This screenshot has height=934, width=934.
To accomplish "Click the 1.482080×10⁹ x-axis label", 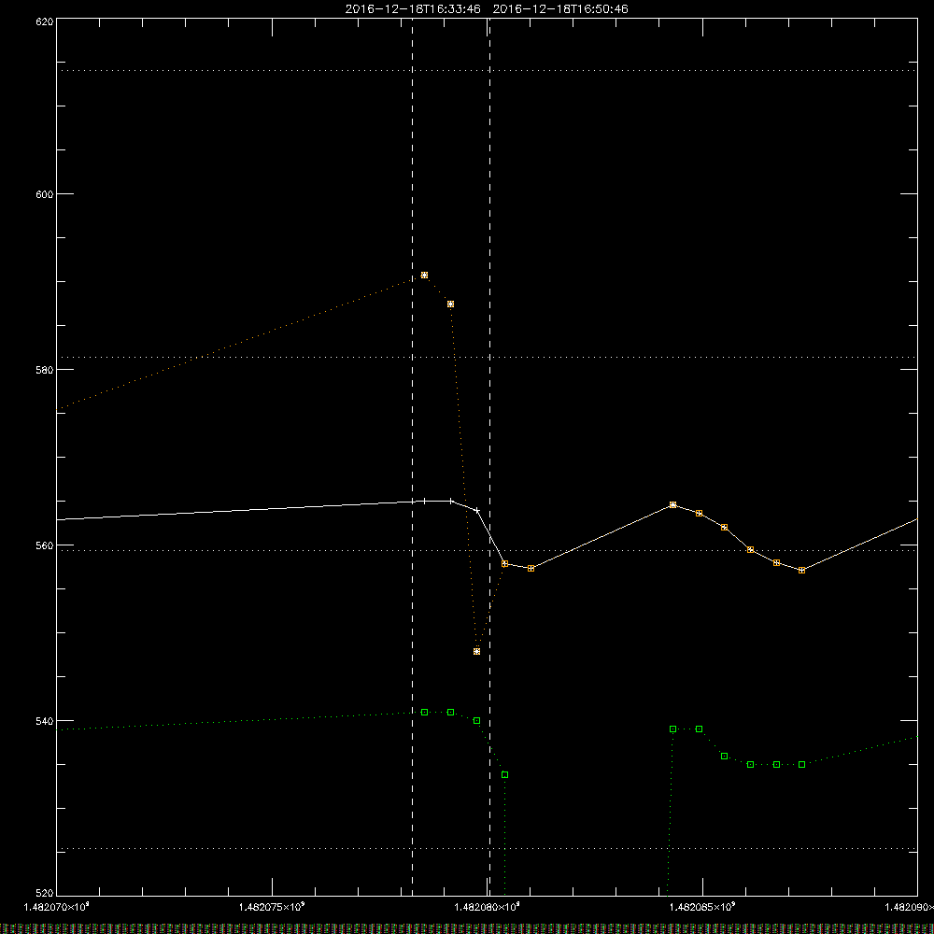I will [488, 907].
